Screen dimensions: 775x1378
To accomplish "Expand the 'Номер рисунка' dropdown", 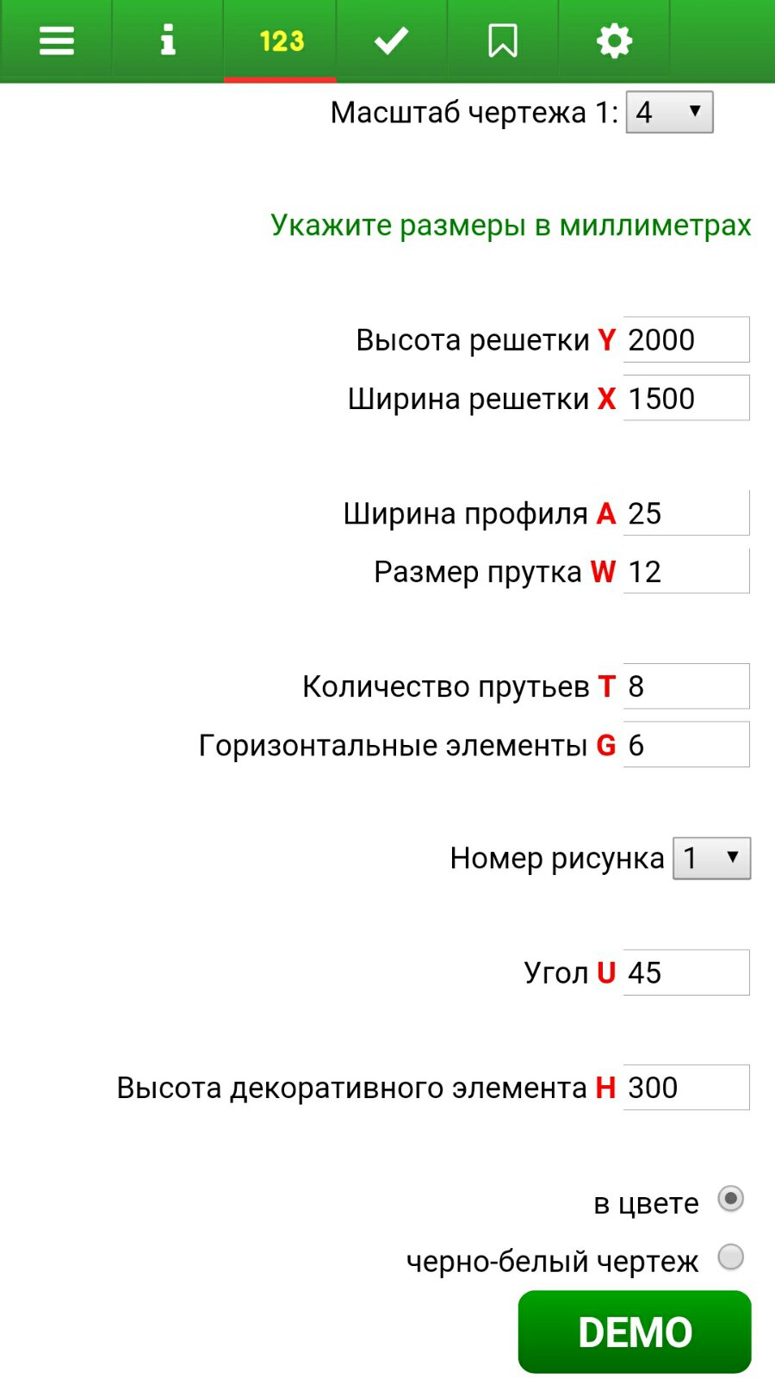I will coord(711,858).
